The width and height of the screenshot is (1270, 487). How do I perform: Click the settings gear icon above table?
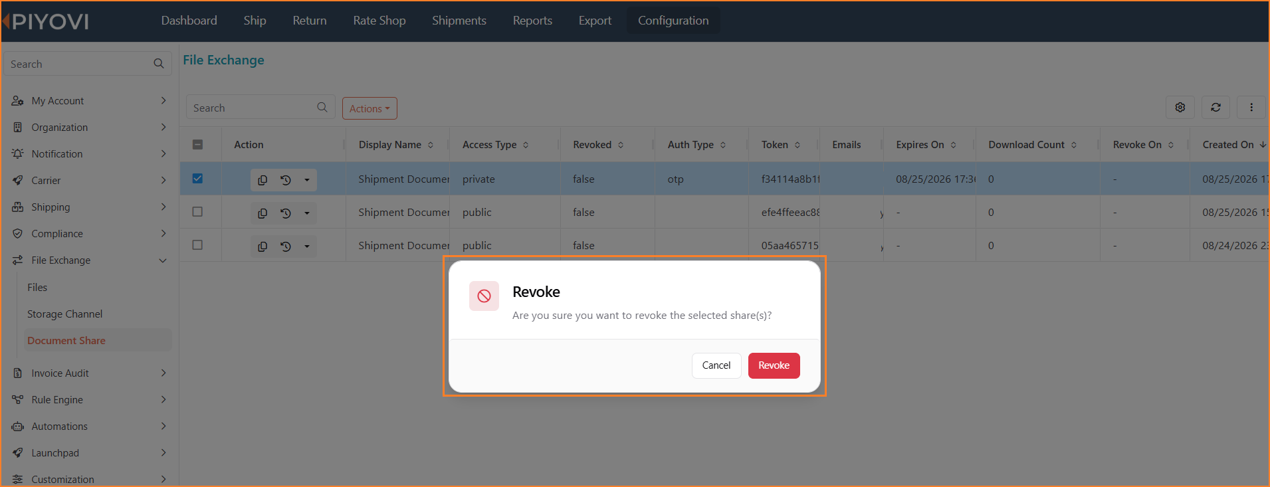coord(1180,107)
